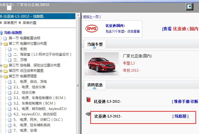Click 菜单展开 expand-all icon

coord(1,23)
